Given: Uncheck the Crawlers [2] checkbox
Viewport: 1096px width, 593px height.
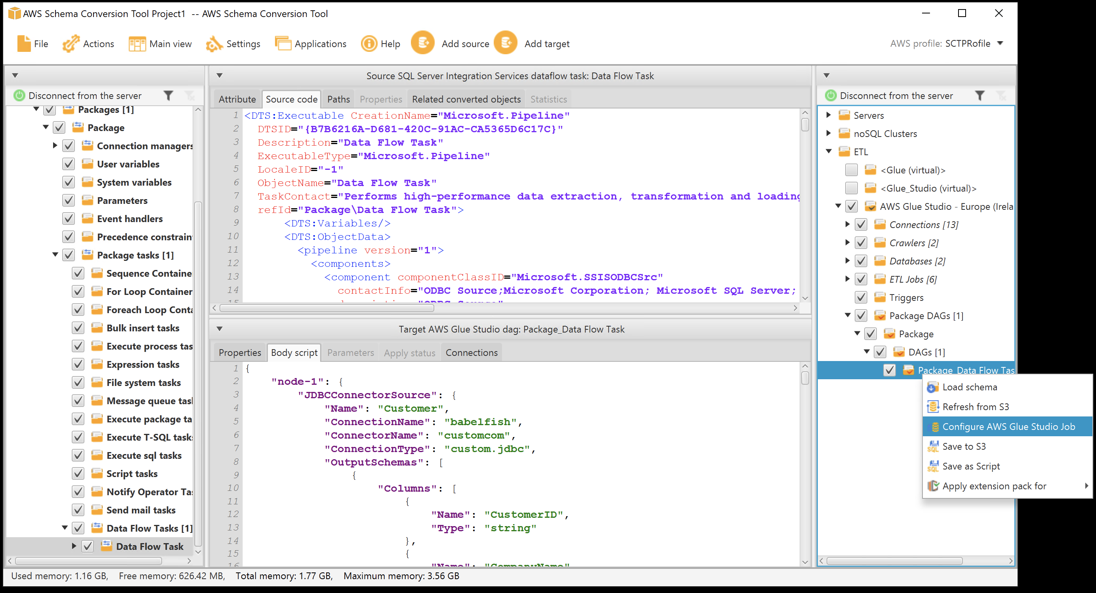Looking at the screenshot, I should [861, 242].
